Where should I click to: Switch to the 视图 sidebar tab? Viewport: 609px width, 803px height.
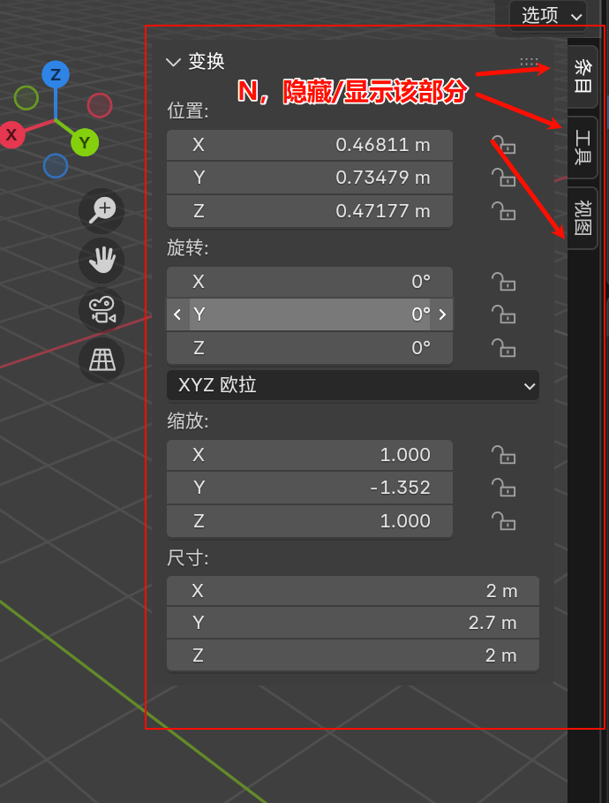click(x=583, y=218)
